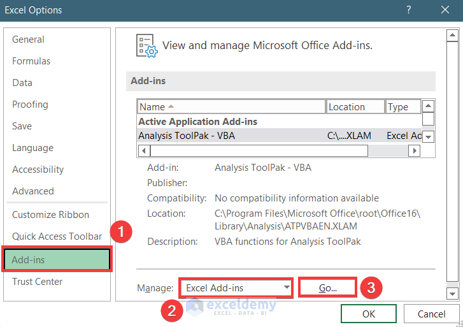Click the add-ins horizontal scrollbar track

coord(388,151)
